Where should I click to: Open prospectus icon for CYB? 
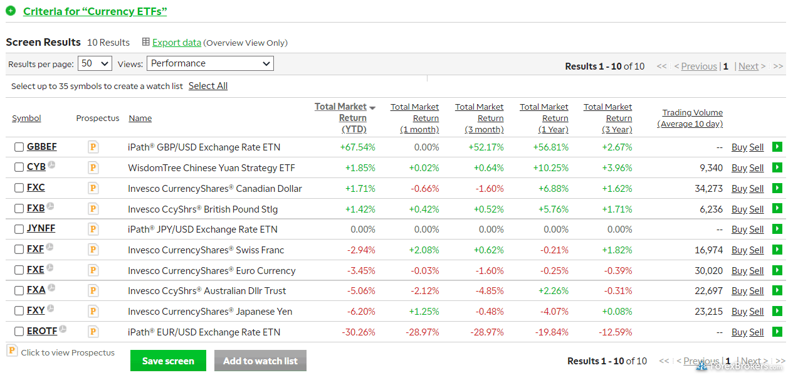(93, 167)
